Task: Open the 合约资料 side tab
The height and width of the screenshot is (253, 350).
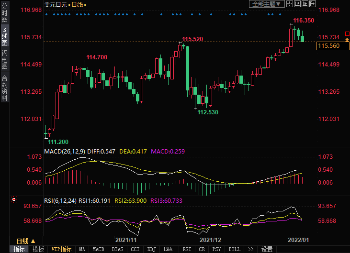Action: (4, 88)
